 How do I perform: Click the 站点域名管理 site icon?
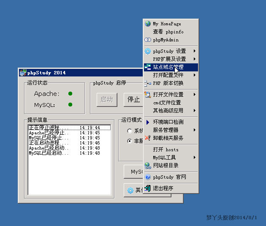click(148, 67)
